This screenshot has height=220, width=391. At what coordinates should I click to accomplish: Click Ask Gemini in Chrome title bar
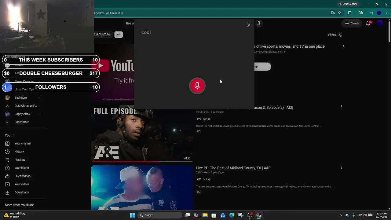(x=348, y=4)
